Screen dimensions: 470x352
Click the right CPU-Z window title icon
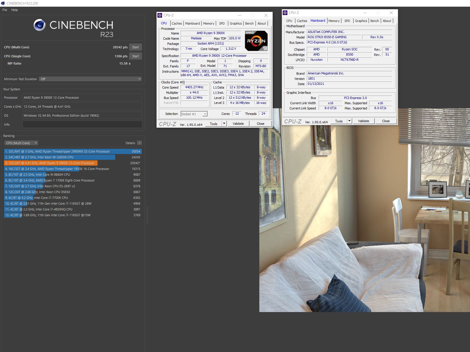pyautogui.click(x=285, y=13)
